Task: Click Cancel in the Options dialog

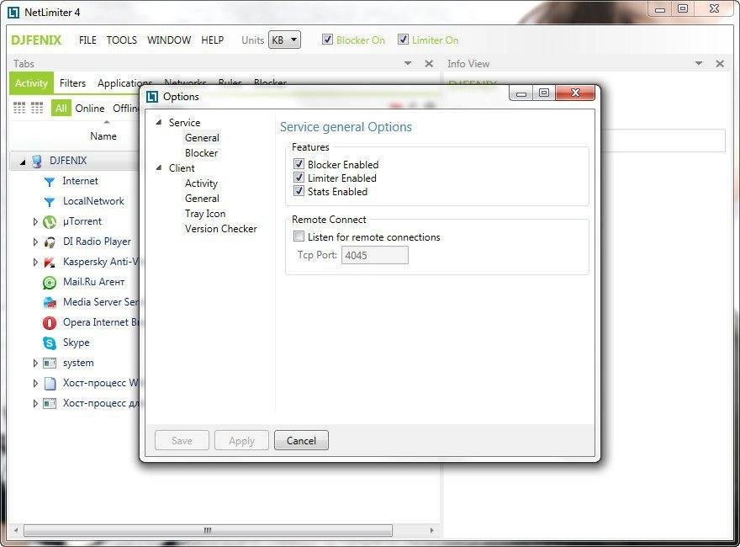Action: (x=301, y=441)
